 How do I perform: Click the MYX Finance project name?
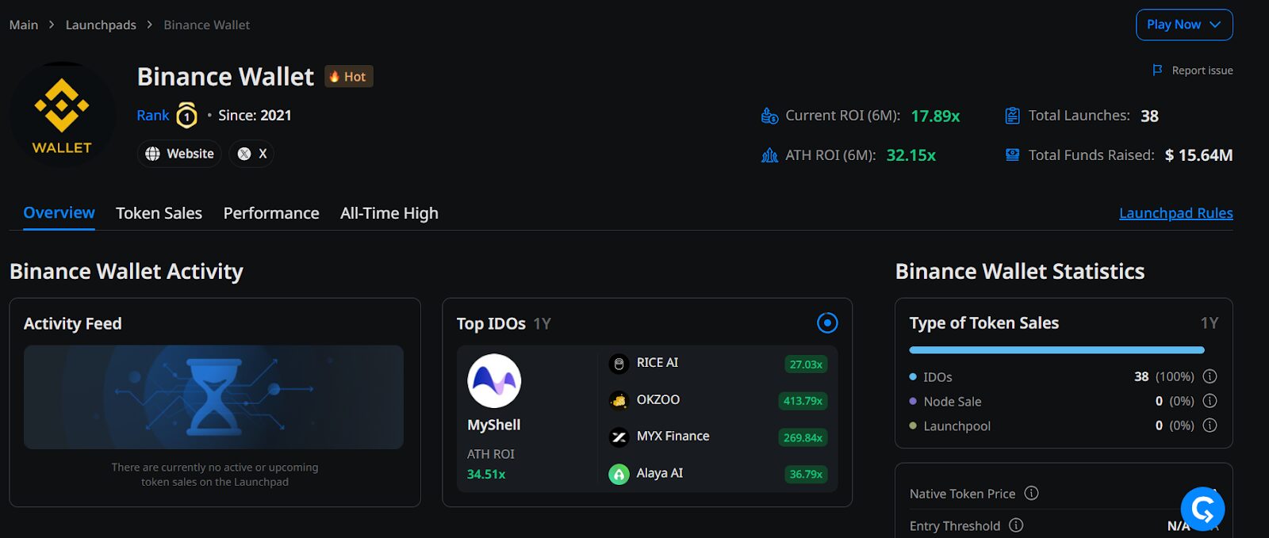point(673,436)
